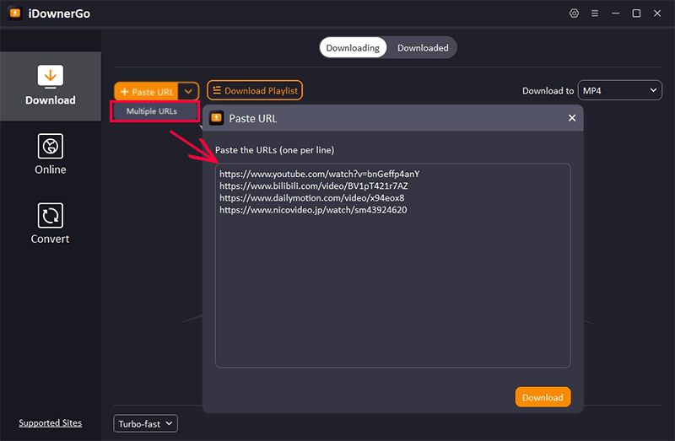Switch to the Downloaded tab
This screenshot has height=441, width=675.
(423, 48)
